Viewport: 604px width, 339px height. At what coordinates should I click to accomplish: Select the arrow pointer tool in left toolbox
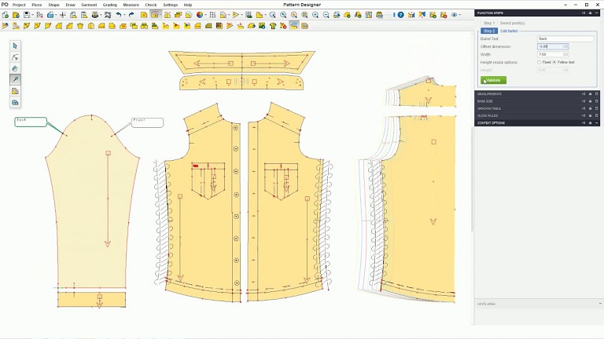[15, 46]
